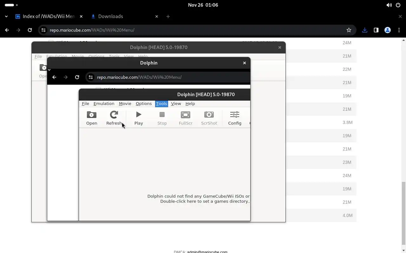Open Emulation menu in inner Dolphin window

(104, 104)
